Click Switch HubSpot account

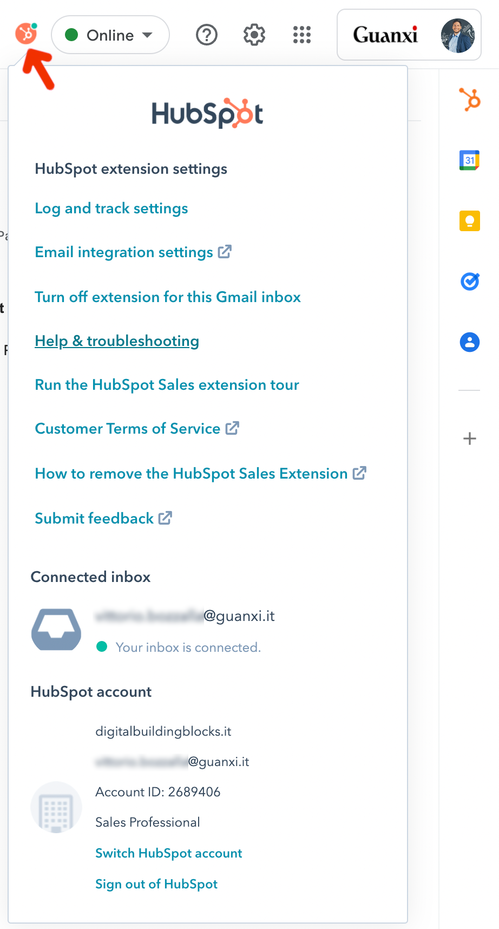tap(168, 853)
